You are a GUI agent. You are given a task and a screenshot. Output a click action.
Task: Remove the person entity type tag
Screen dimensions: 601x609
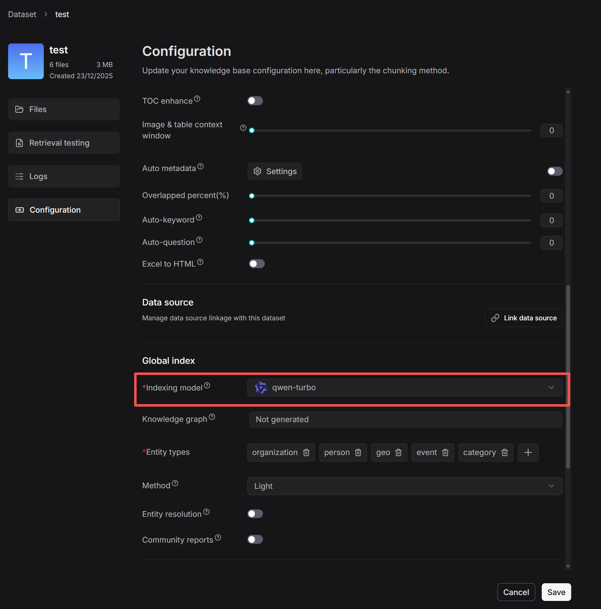pos(358,452)
